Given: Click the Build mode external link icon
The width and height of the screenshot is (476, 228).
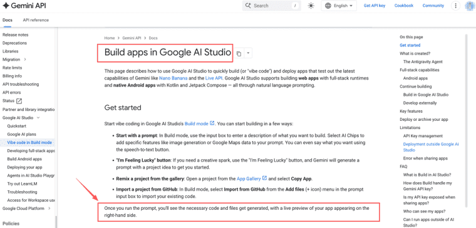Looking at the screenshot, I should pyautogui.click(x=212, y=123).
